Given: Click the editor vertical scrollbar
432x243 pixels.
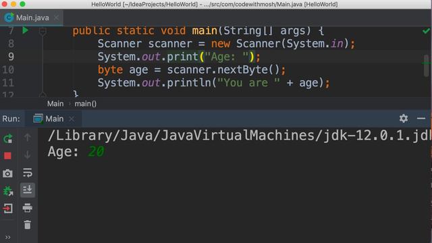Looking at the screenshot, I should coord(427,65).
